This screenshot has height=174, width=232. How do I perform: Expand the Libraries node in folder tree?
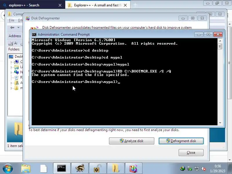point(11,67)
